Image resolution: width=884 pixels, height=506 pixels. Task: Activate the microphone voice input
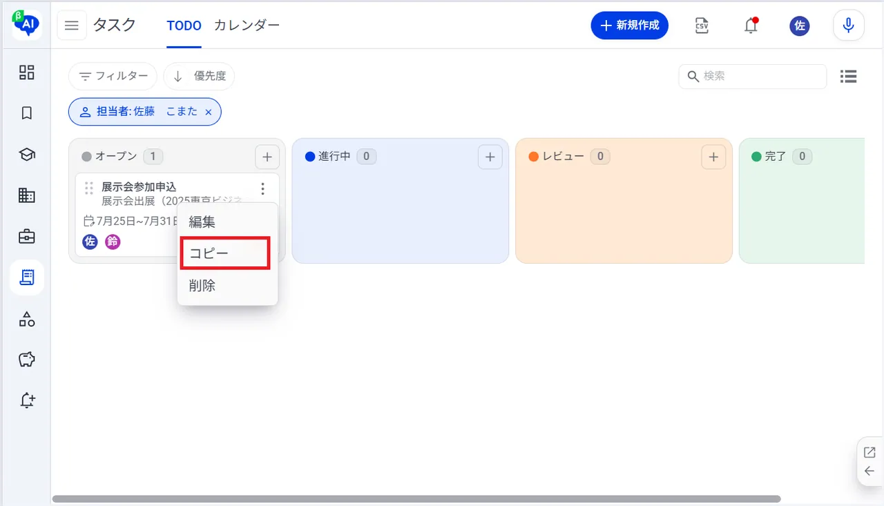(x=849, y=26)
